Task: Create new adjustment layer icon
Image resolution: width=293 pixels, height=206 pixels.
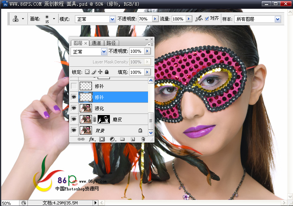Action: click(x=112, y=139)
